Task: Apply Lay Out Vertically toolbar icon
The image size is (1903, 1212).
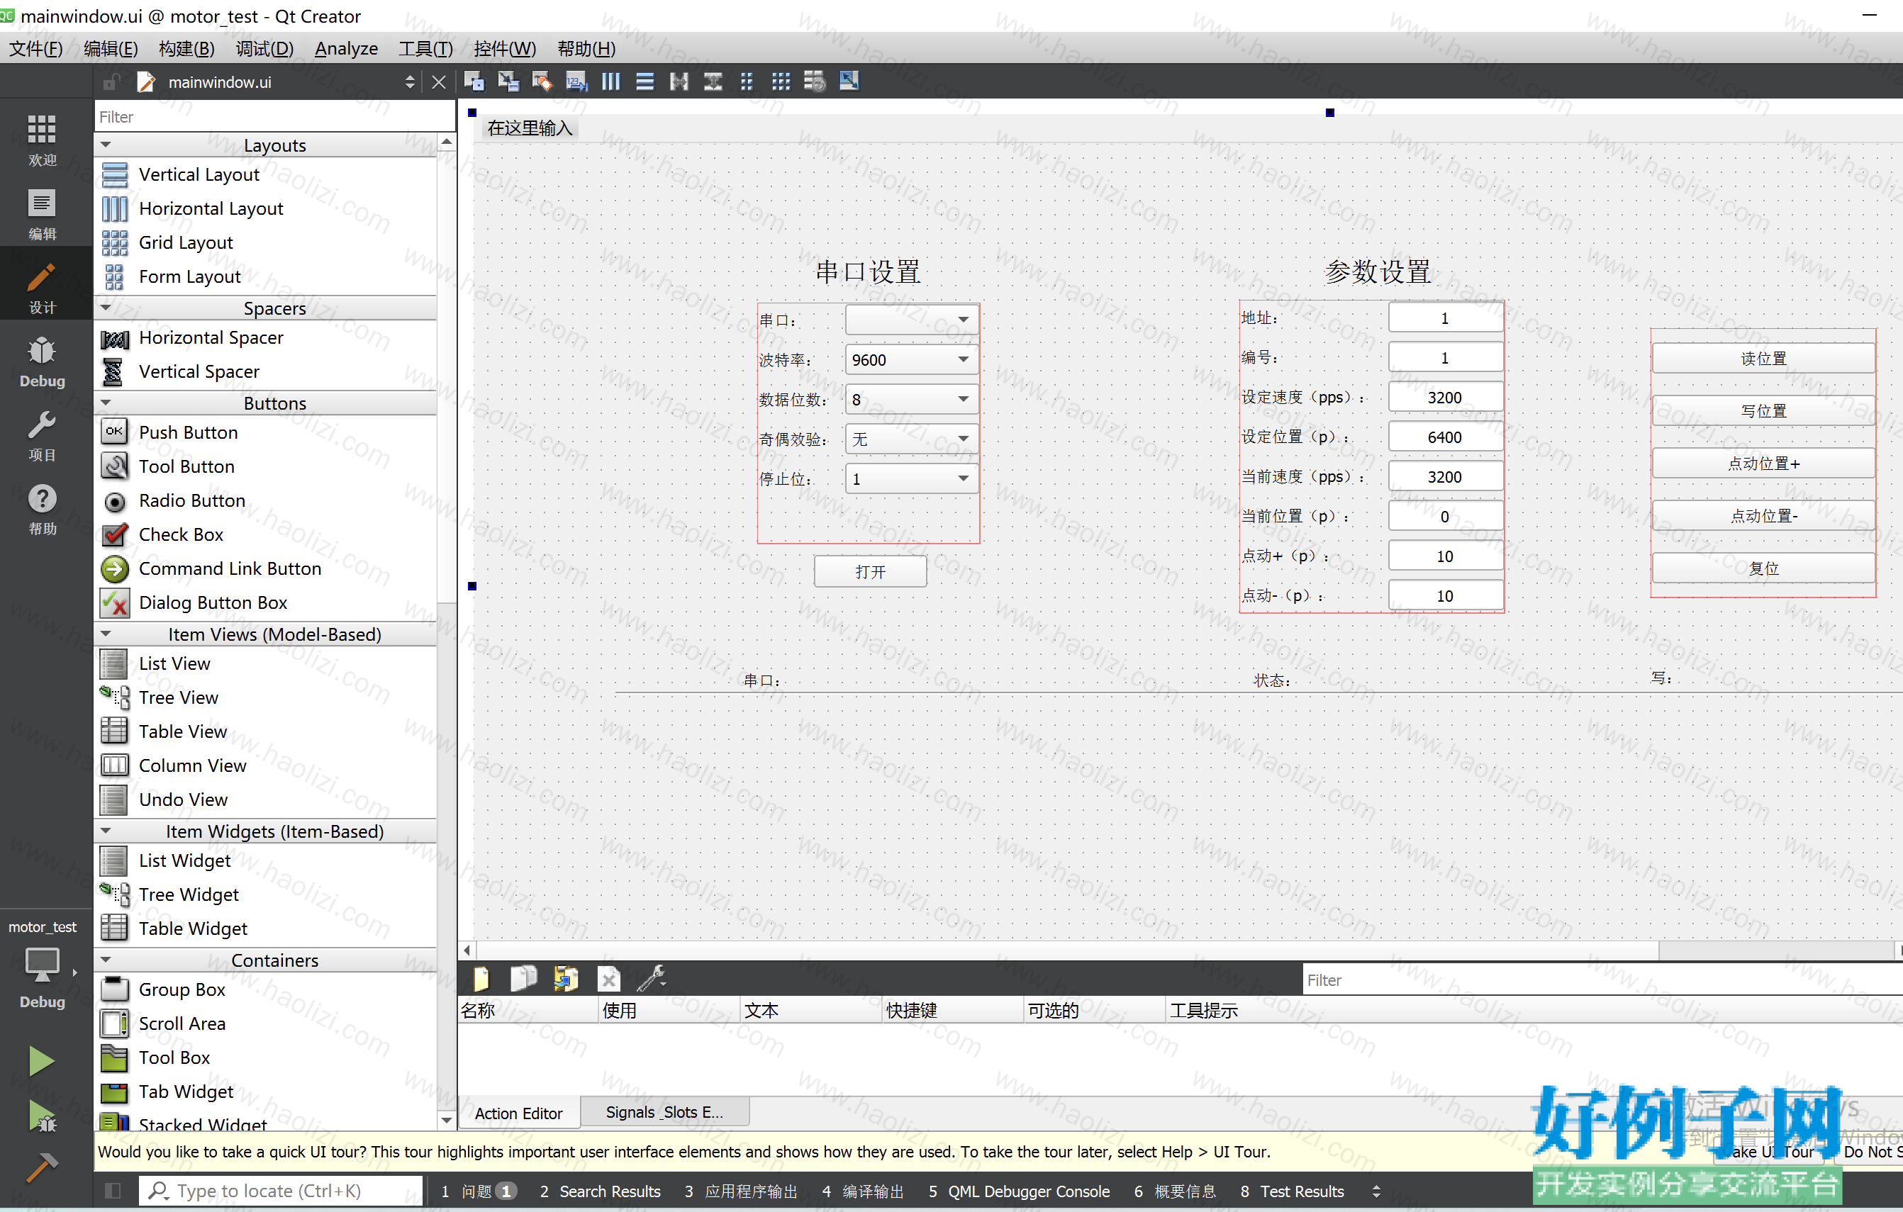Action: [645, 82]
